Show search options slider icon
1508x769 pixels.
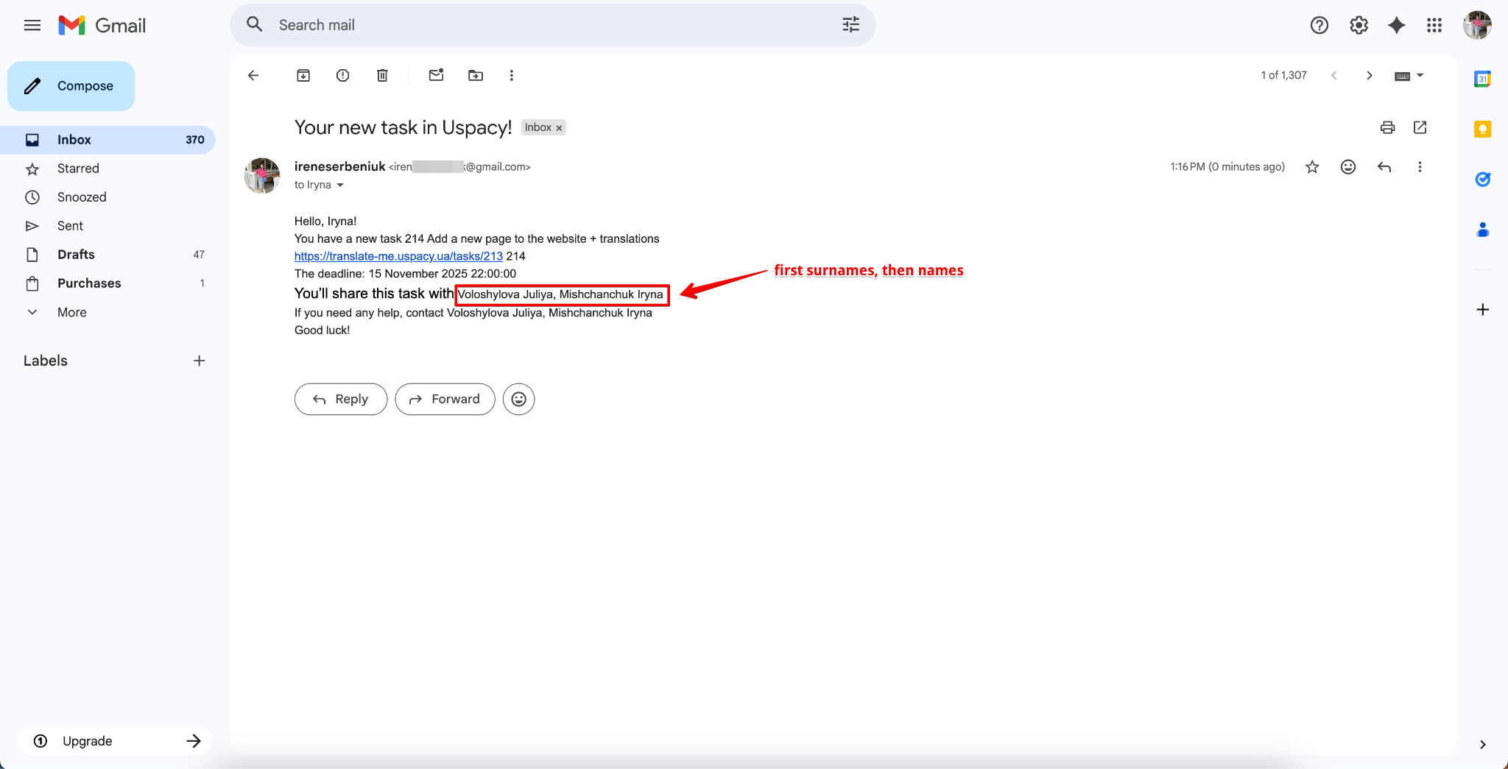coord(850,25)
